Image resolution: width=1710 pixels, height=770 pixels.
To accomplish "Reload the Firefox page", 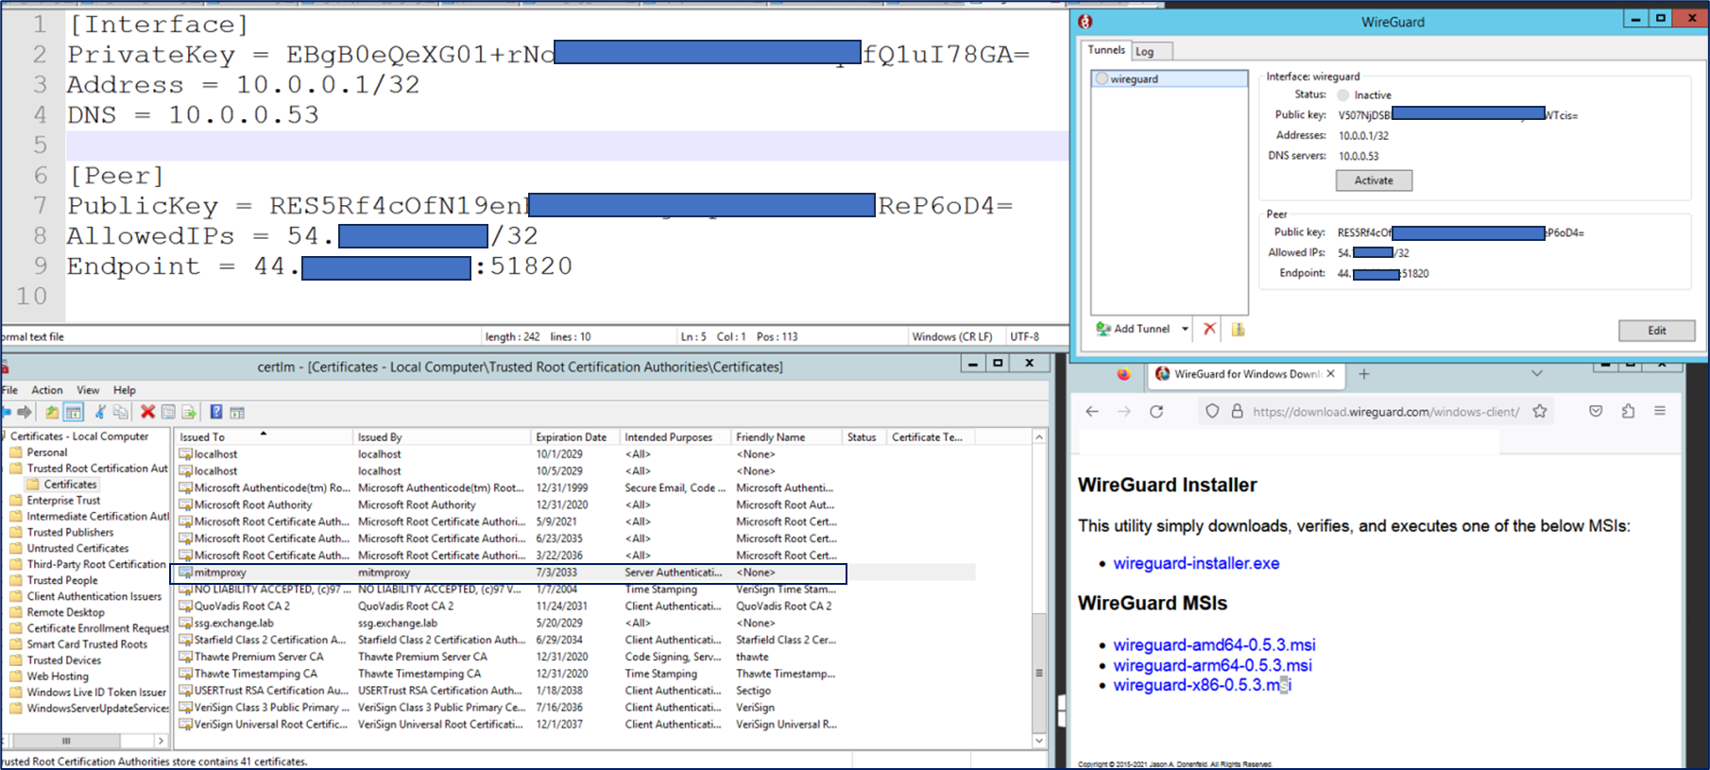I will click(1156, 411).
